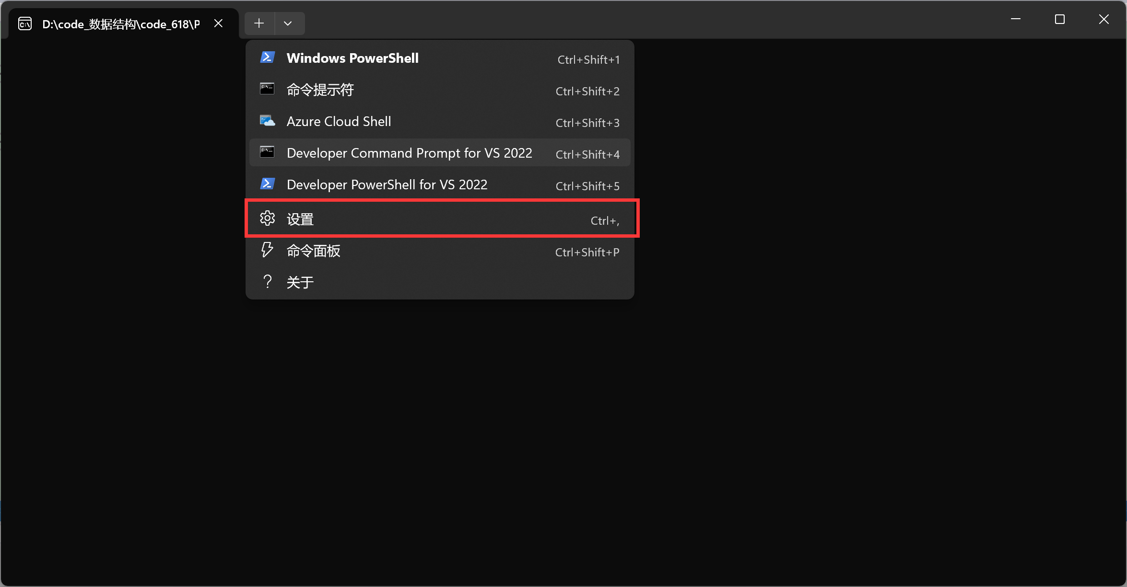Screen dimensions: 1127x587
Task: Open 命令面板 menu entry
Action: click(313, 251)
